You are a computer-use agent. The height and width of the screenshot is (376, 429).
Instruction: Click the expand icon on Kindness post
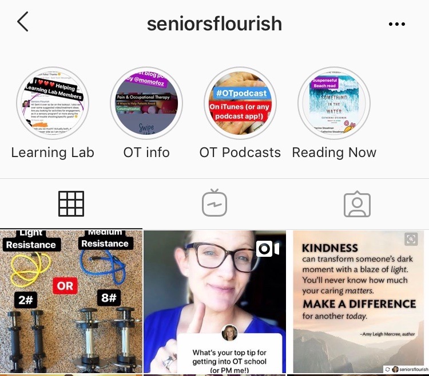[x=411, y=239]
